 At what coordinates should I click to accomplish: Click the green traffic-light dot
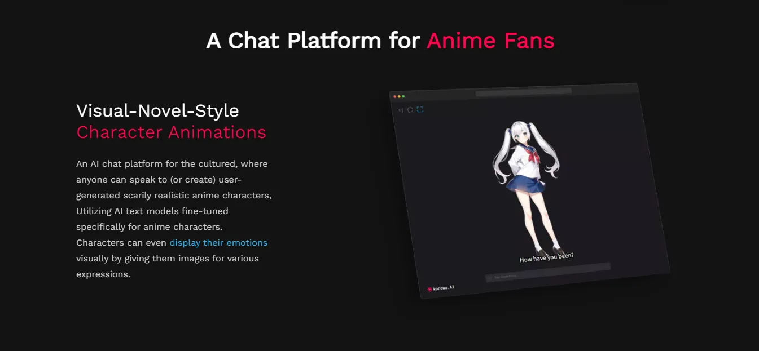[x=403, y=96]
